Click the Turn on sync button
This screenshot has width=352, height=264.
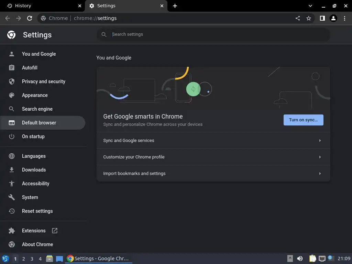pos(303,120)
